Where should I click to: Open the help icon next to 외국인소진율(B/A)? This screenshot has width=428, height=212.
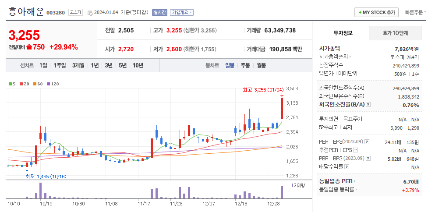368,105
